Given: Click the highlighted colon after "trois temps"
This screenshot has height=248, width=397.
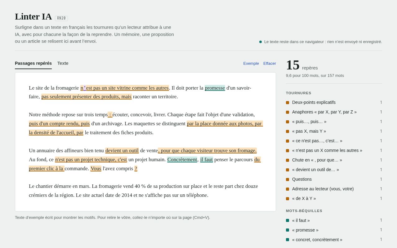Looking at the screenshot, I should coord(110,115).
